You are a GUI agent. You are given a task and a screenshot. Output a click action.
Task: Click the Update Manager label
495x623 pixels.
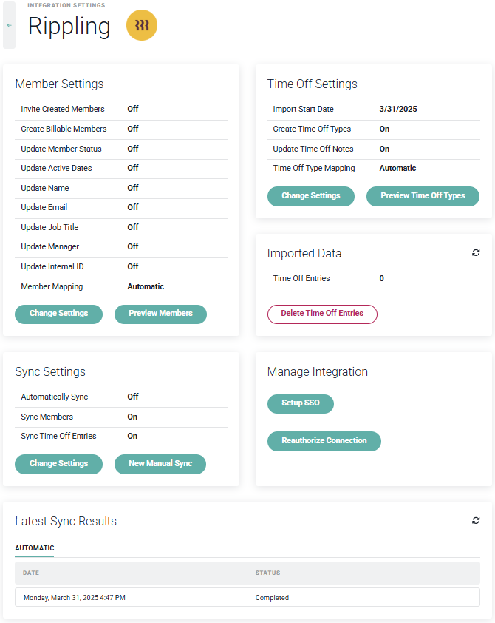tap(50, 246)
